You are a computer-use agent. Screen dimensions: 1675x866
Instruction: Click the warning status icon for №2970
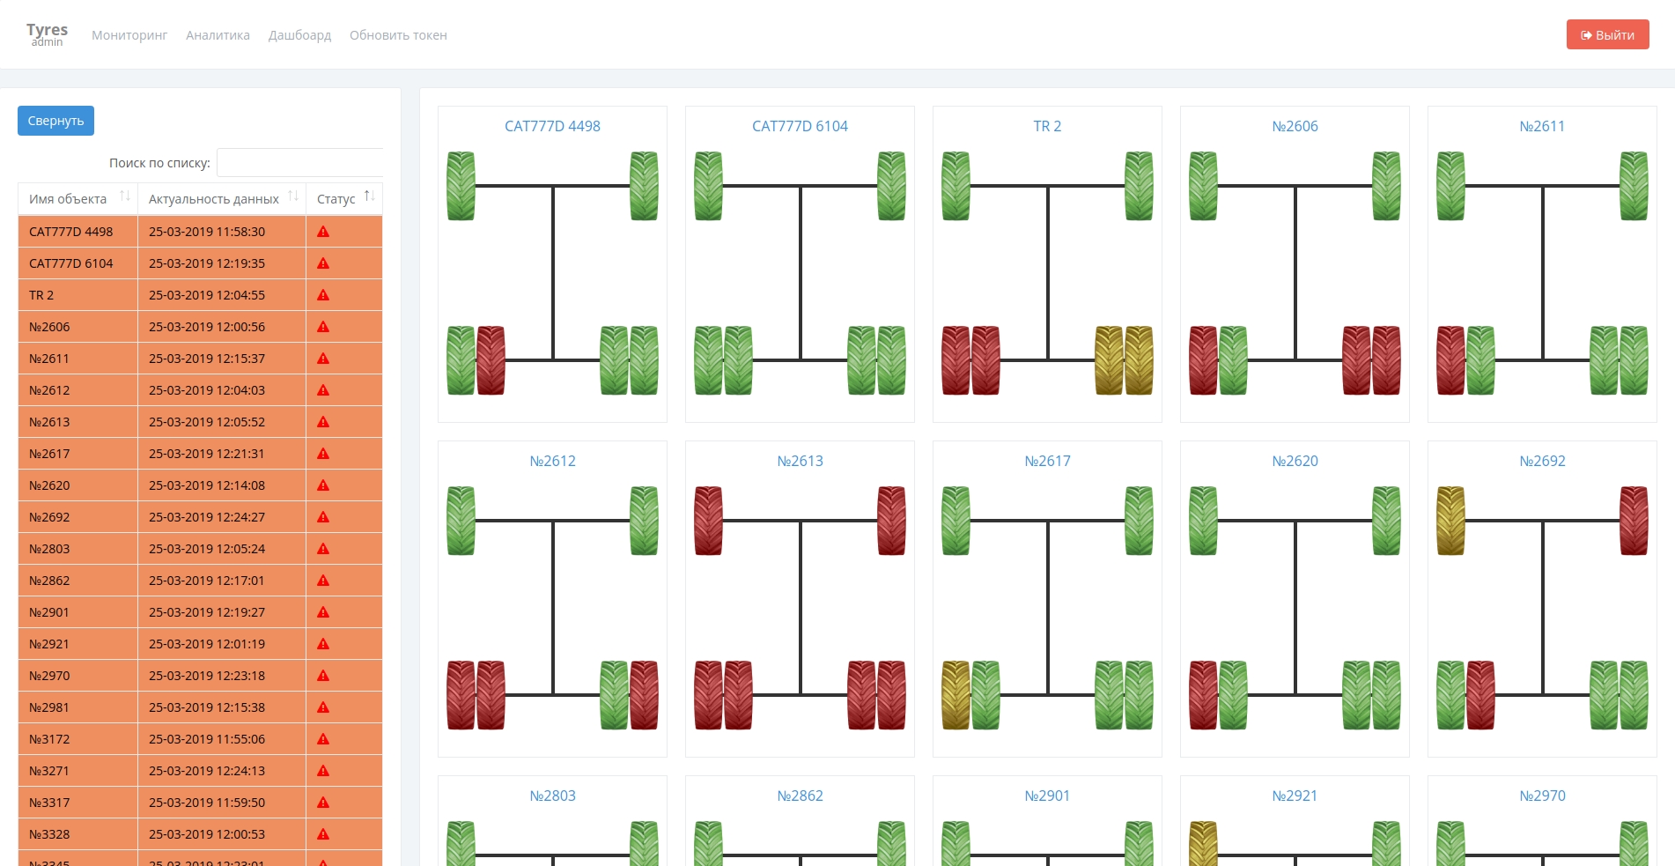[x=323, y=676]
